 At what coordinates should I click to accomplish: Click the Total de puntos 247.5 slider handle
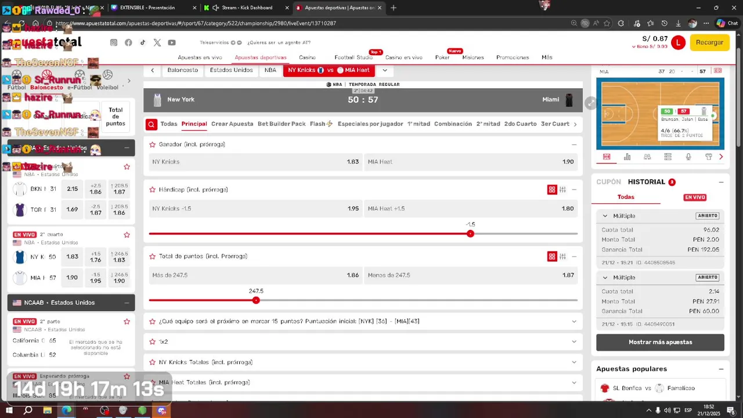(x=256, y=300)
